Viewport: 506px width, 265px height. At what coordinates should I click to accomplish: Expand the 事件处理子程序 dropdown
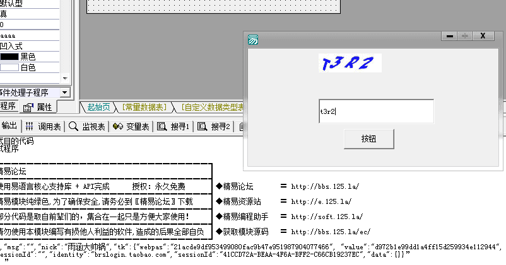[64, 93]
